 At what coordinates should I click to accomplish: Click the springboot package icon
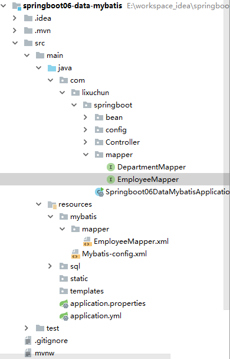coord(87,105)
